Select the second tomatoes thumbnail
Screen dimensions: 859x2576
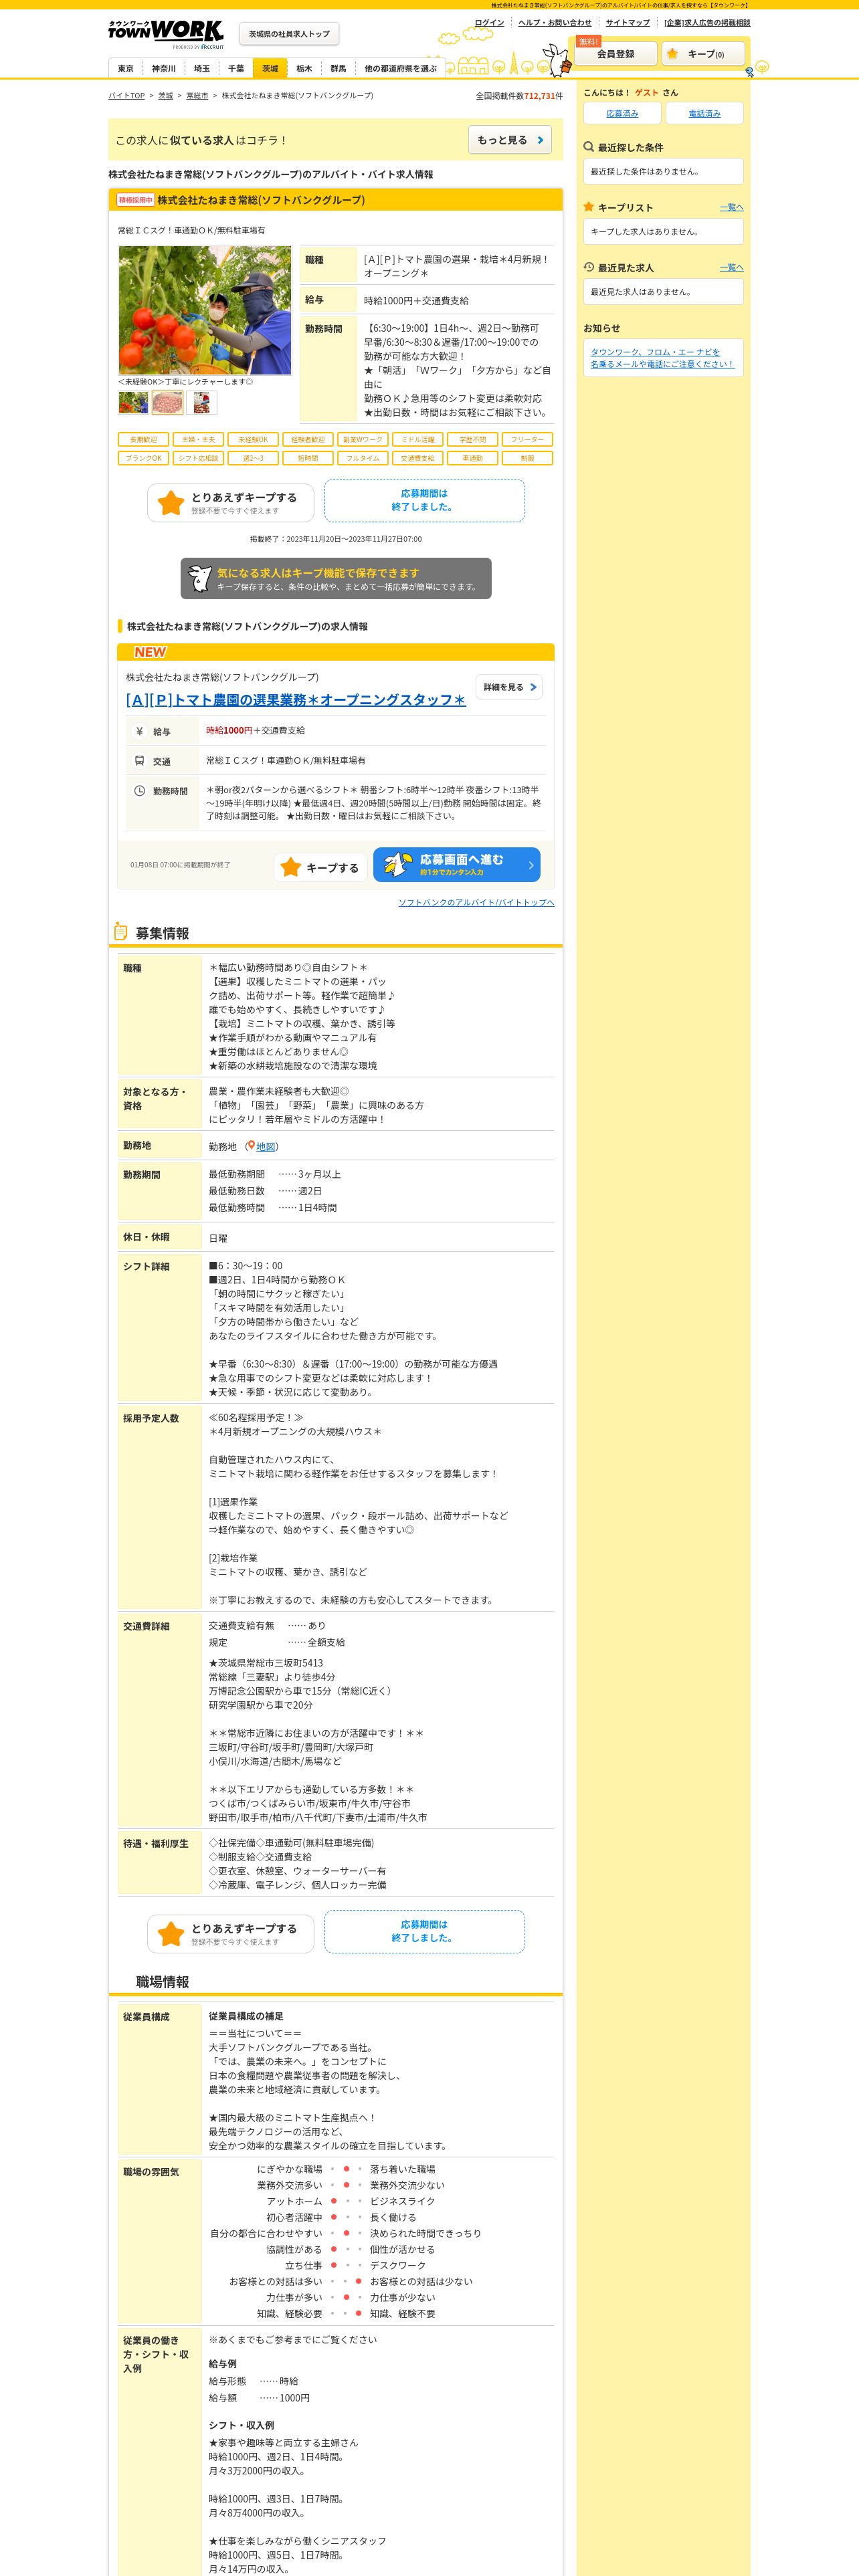pyautogui.click(x=167, y=402)
